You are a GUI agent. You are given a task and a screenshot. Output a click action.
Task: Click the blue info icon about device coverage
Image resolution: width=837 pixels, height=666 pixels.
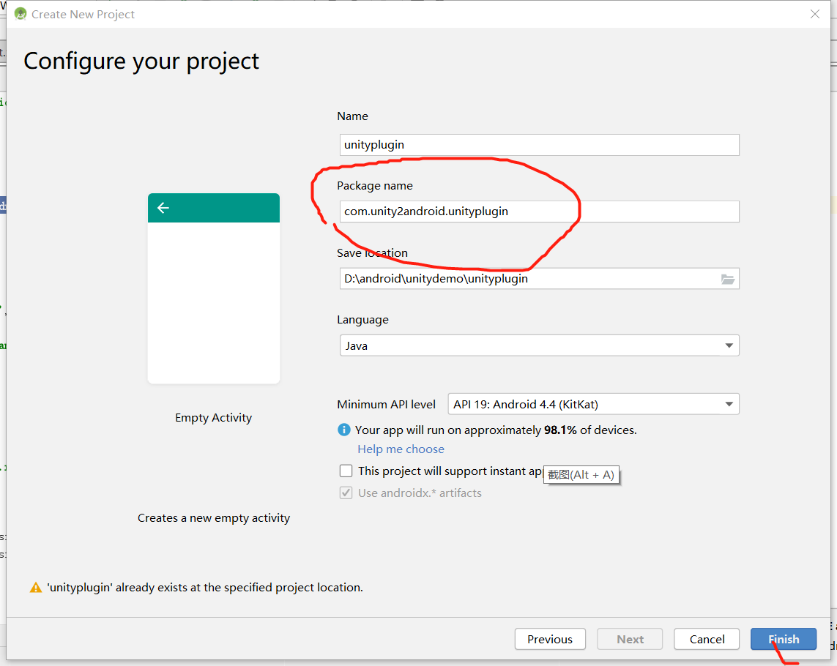tap(345, 430)
